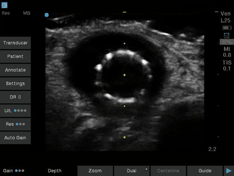The width and height of the screenshot is (234, 176).
Task: Tap the save storage disk icon
Action: click(226, 35)
